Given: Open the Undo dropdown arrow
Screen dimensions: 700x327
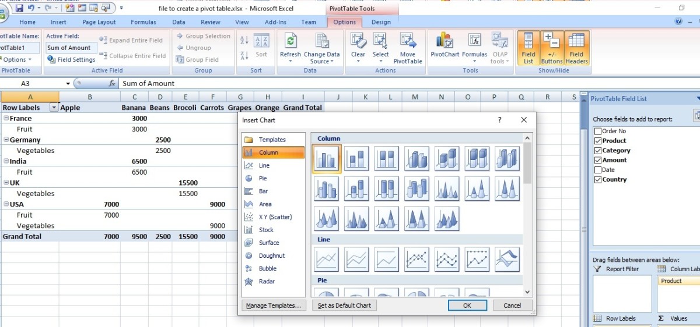Looking at the screenshot, I should tap(39, 8).
